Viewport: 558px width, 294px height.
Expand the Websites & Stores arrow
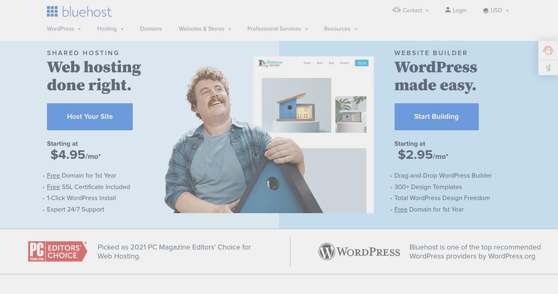click(x=230, y=29)
